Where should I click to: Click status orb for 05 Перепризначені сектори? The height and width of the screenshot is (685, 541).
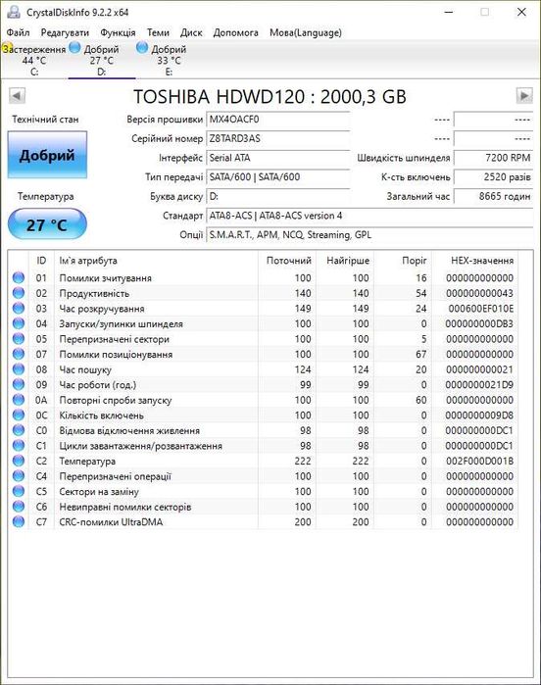click(x=19, y=338)
